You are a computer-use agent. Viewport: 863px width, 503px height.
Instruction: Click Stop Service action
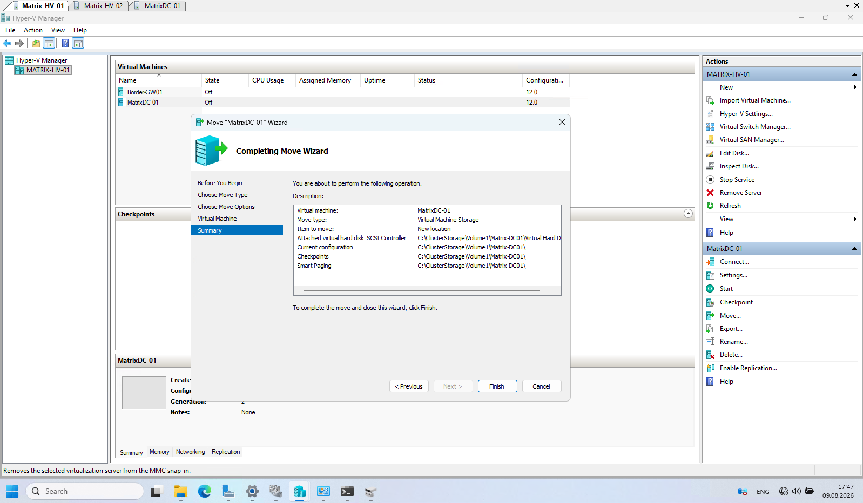(x=737, y=180)
